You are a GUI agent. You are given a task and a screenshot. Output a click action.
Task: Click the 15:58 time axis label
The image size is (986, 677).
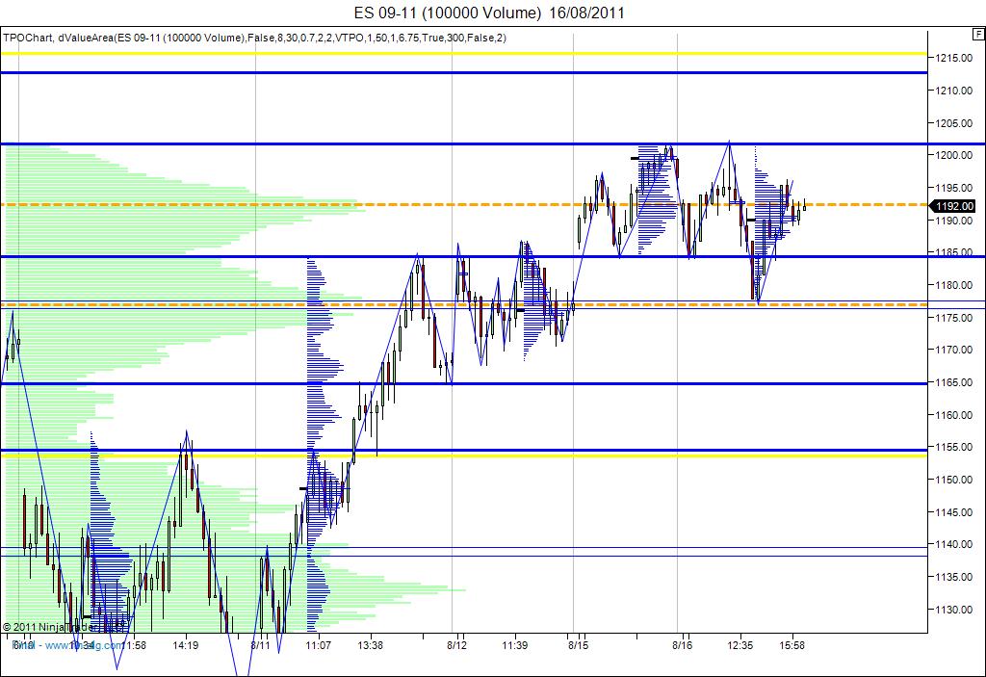[x=791, y=645]
